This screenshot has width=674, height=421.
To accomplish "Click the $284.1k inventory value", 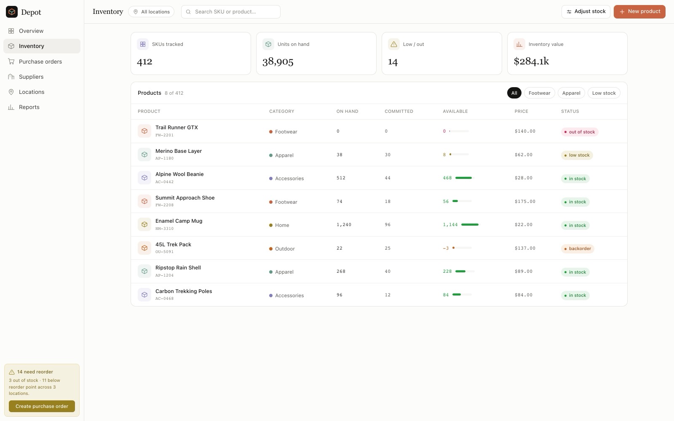I will click(531, 61).
